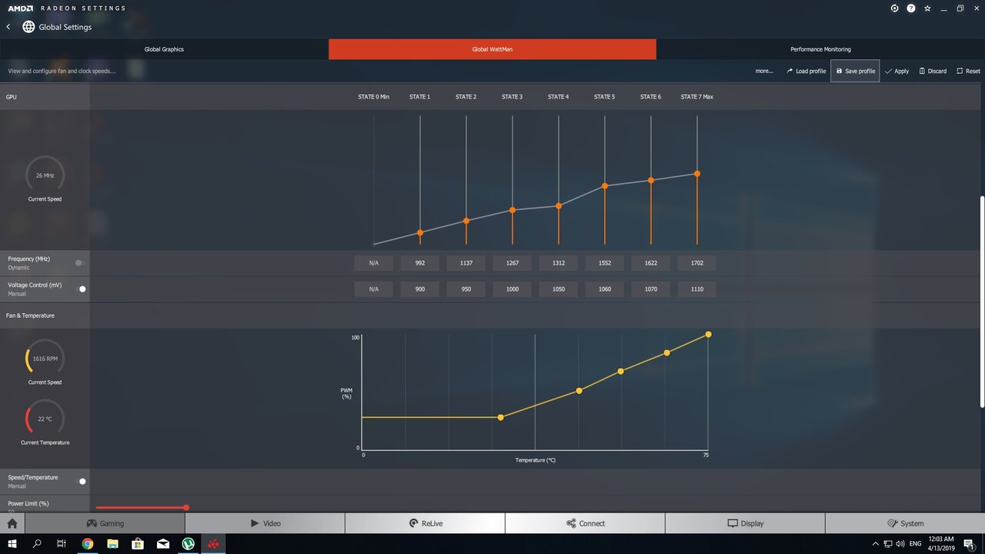The image size is (985, 554).
Task: Click the STATE 5 column header
Action: click(605, 97)
